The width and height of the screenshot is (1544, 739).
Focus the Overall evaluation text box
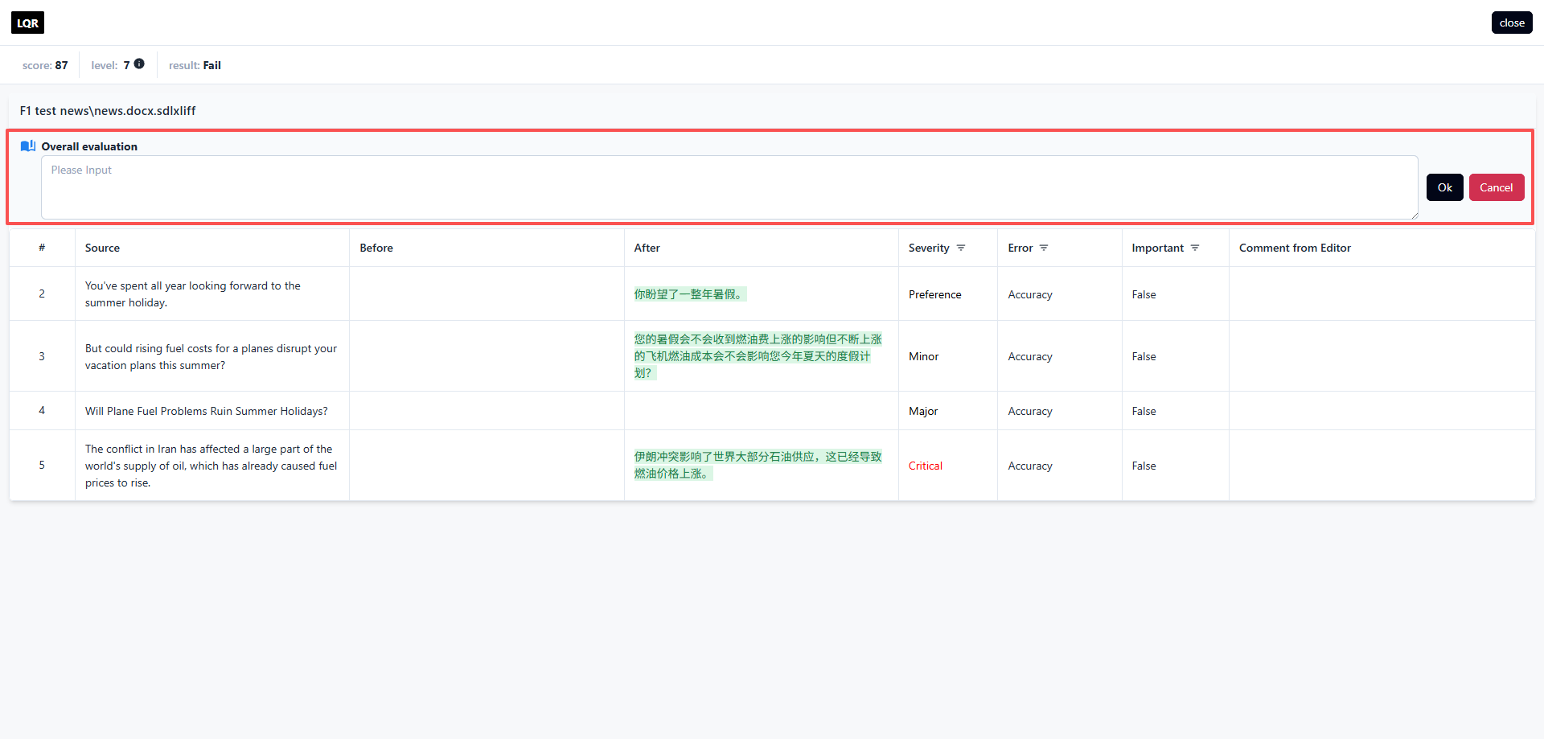coord(729,187)
